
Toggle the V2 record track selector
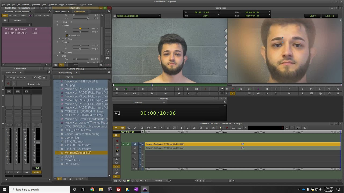pos(135,144)
